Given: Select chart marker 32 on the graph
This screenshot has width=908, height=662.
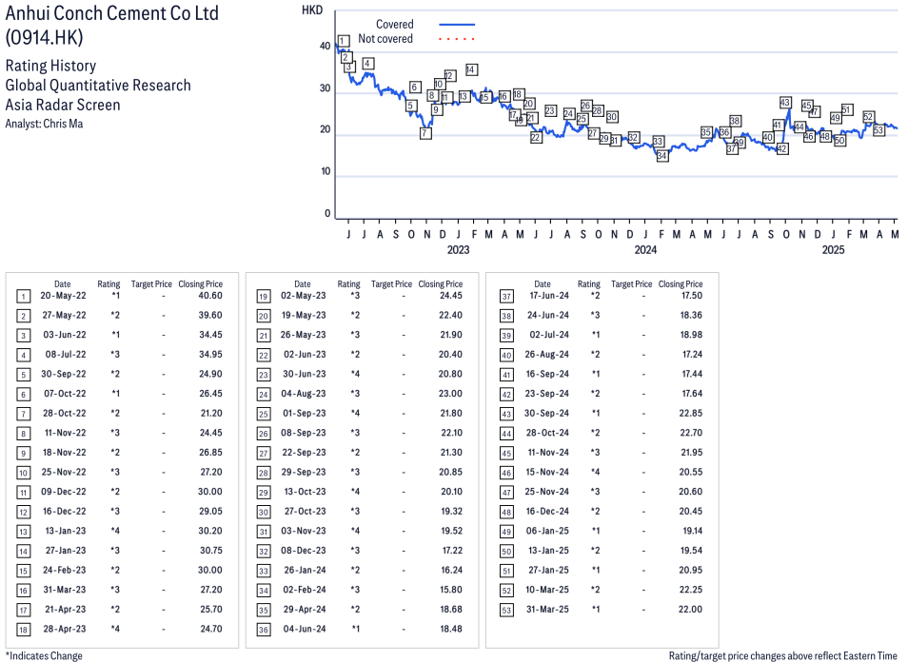Looking at the screenshot, I should pos(634,137).
